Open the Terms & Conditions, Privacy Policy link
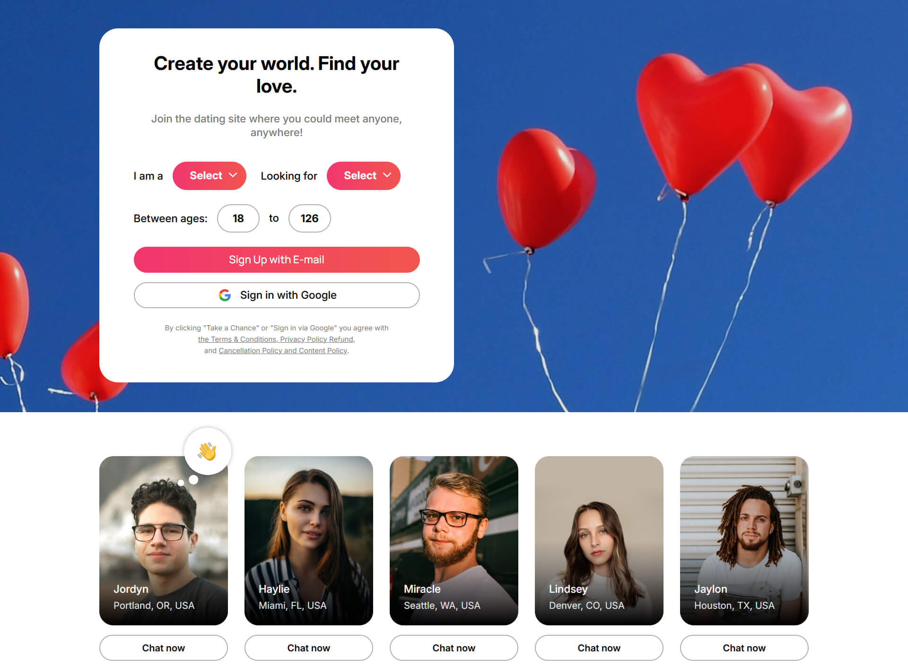This screenshot has height=666, width=908. [x=276, y=339]
